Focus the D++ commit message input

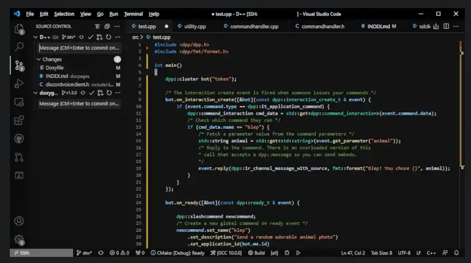79,48
